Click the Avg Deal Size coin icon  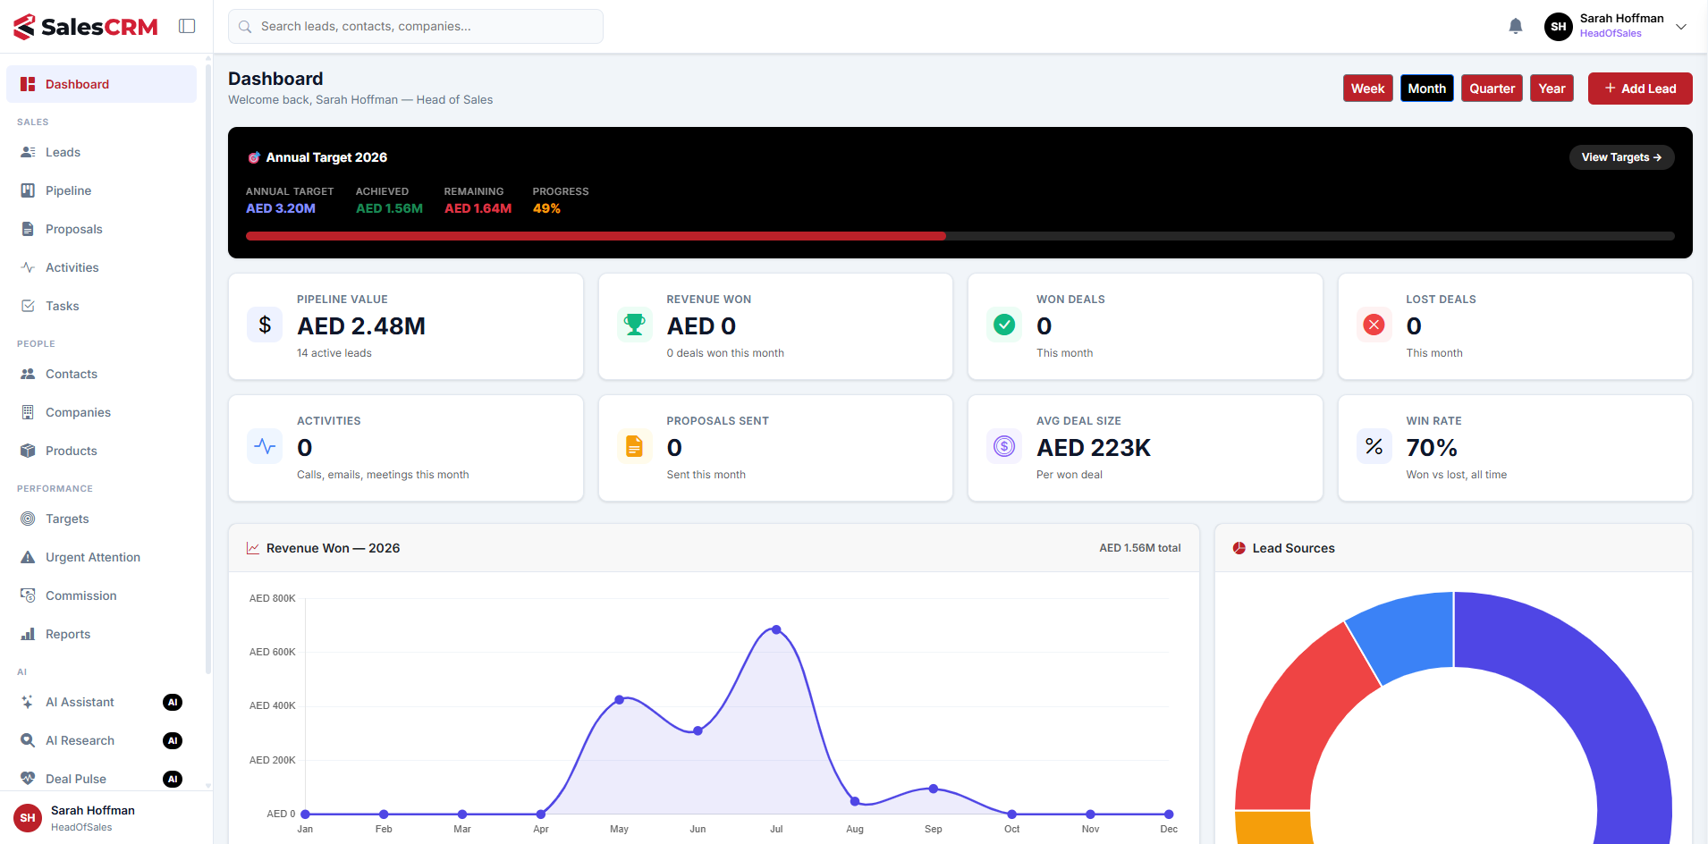1004,446
